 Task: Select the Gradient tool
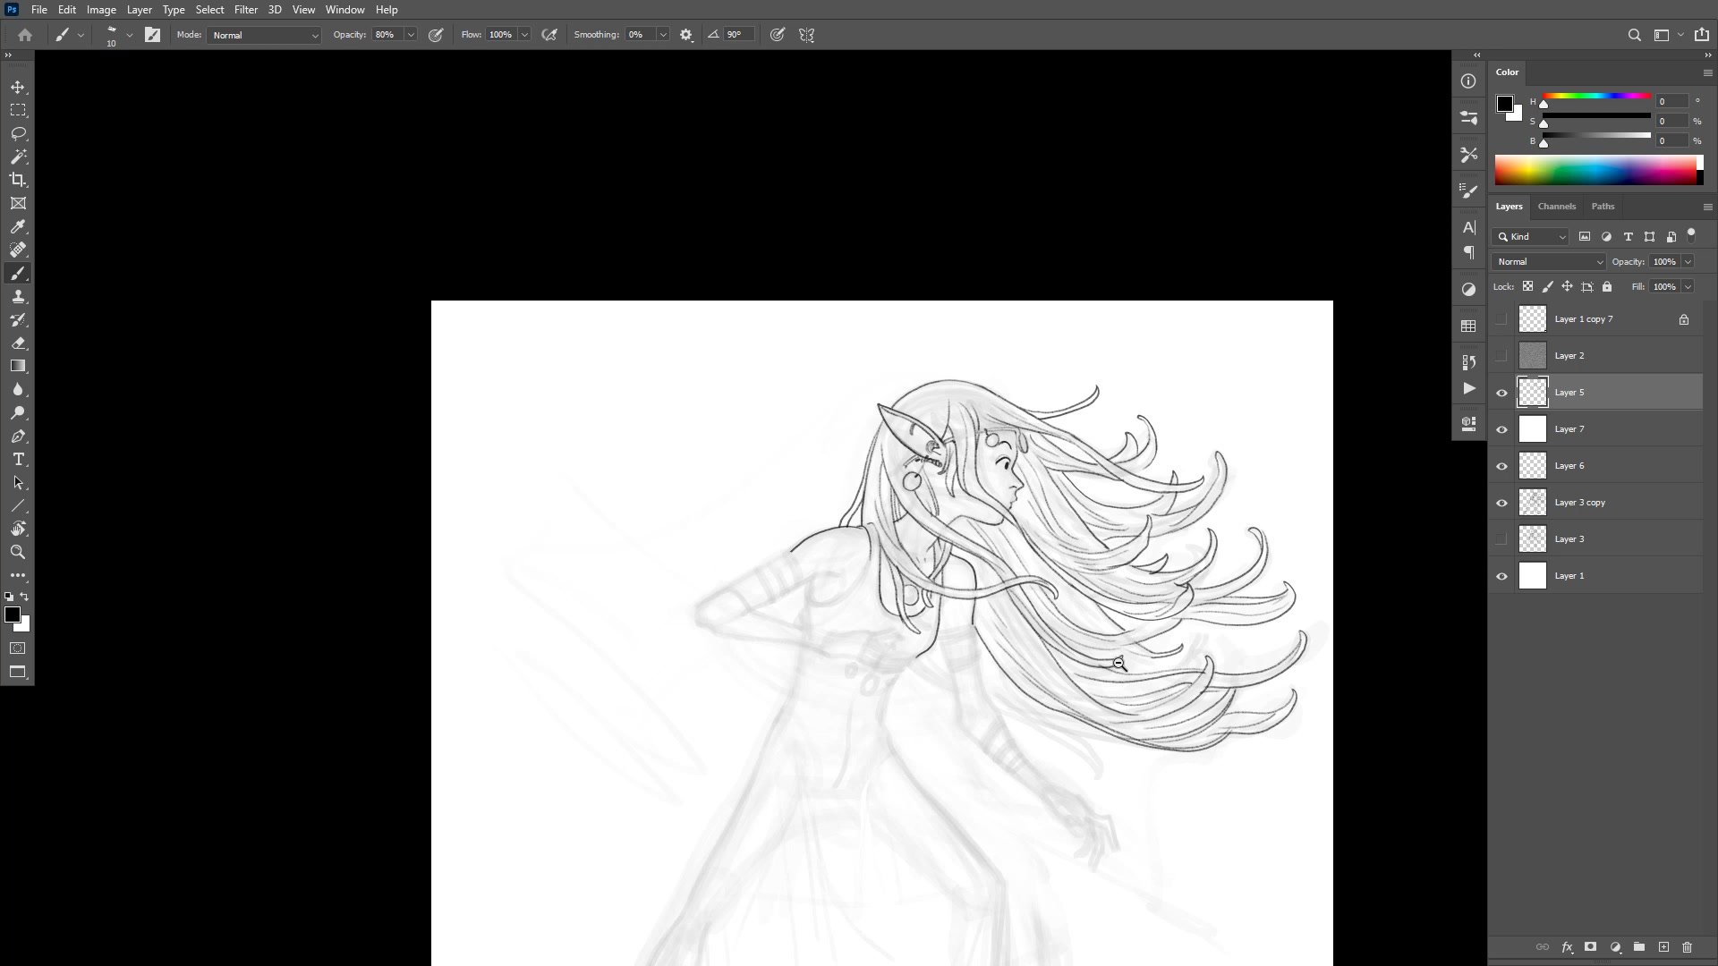click(18, 366)
